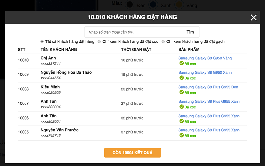The height and width of the screenshot is (166, 265).
Task: Select "Chỉ xem khách hàng đã đặt cọc" option
Action: point(99,42)
